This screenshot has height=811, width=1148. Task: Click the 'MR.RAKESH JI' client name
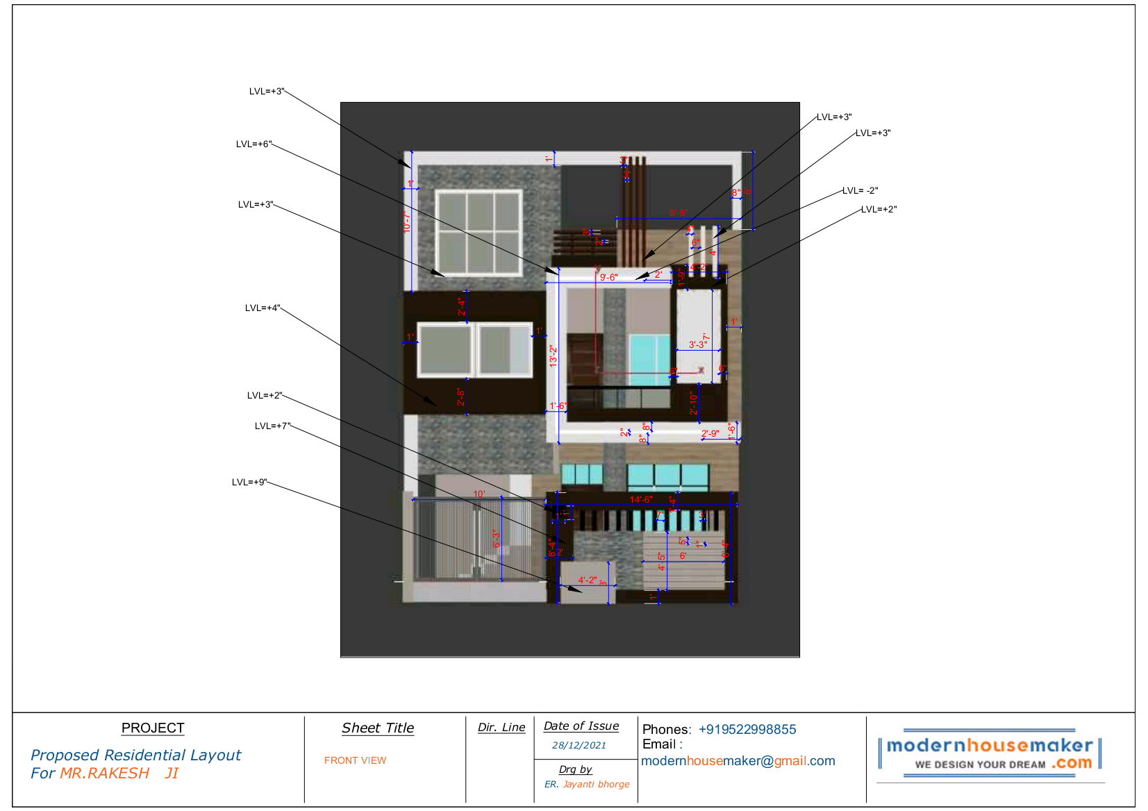pyautogui.click(x=119, y=774)
